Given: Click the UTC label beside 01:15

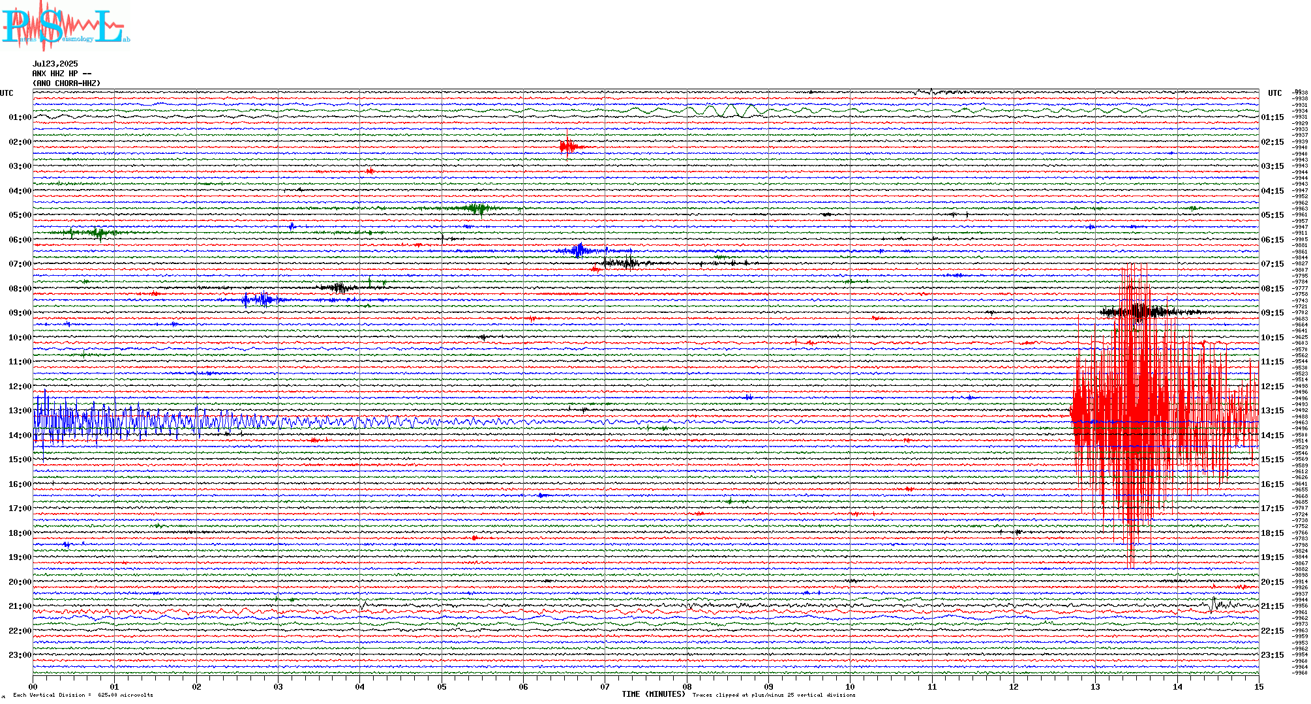Looking at the screenshot, I should (x=1274, y=93).
